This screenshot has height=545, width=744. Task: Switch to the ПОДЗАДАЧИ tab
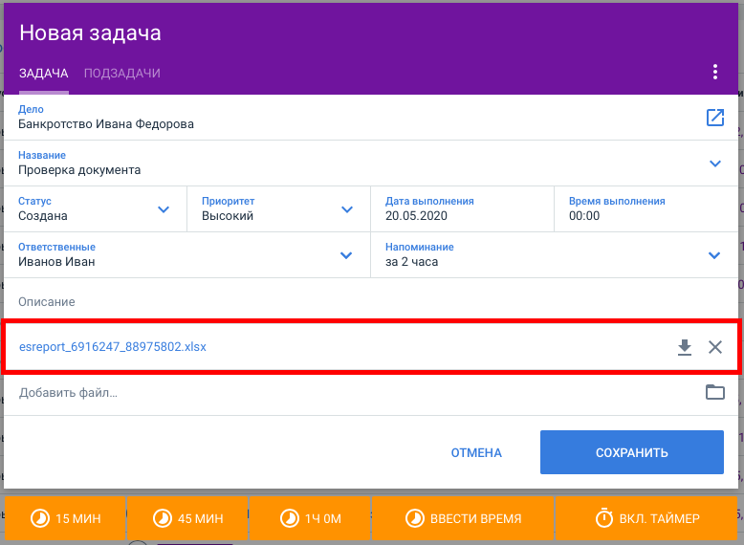tap(122, 74)
